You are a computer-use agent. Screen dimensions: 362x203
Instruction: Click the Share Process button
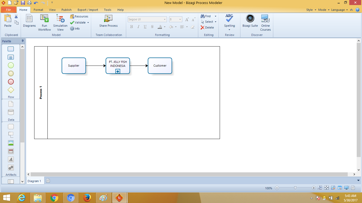(x=108, y=21)
